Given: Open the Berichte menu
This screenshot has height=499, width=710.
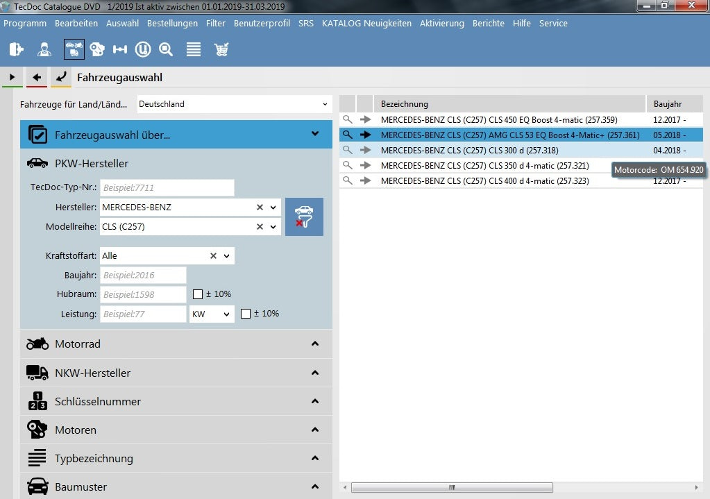Looking at the screenshot, I should tap(488, 23).
